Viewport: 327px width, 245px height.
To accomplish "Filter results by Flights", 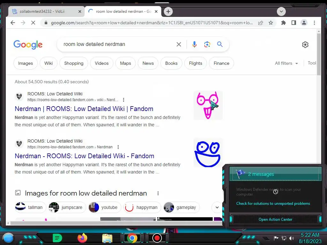I will tap(195, 63).
